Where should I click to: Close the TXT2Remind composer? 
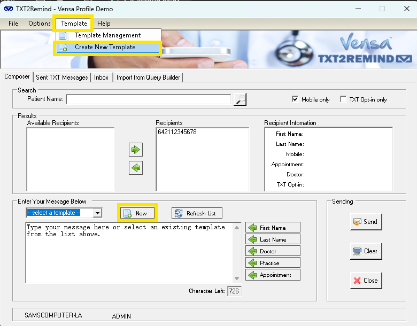[x=366, y=280]
